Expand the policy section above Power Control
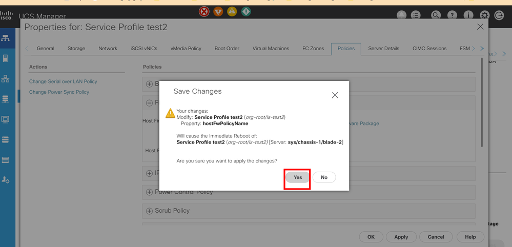This screenshot has height=247, width=512. [149, 173]
